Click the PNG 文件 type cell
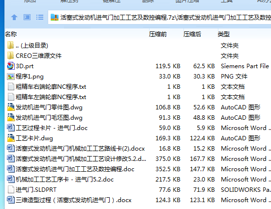This screenshot has height=209, width=271. click(234, 77)
